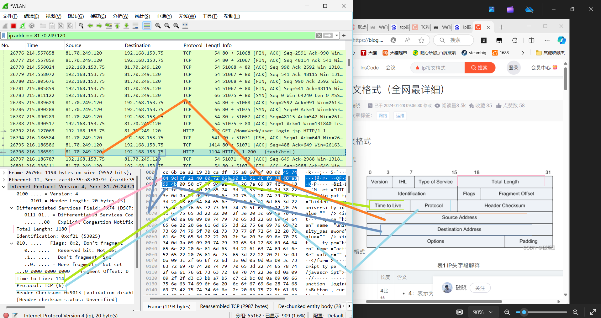Select packet 26792 HTTP GET row
Screen dimensions: 601x318
pos(173,131)
